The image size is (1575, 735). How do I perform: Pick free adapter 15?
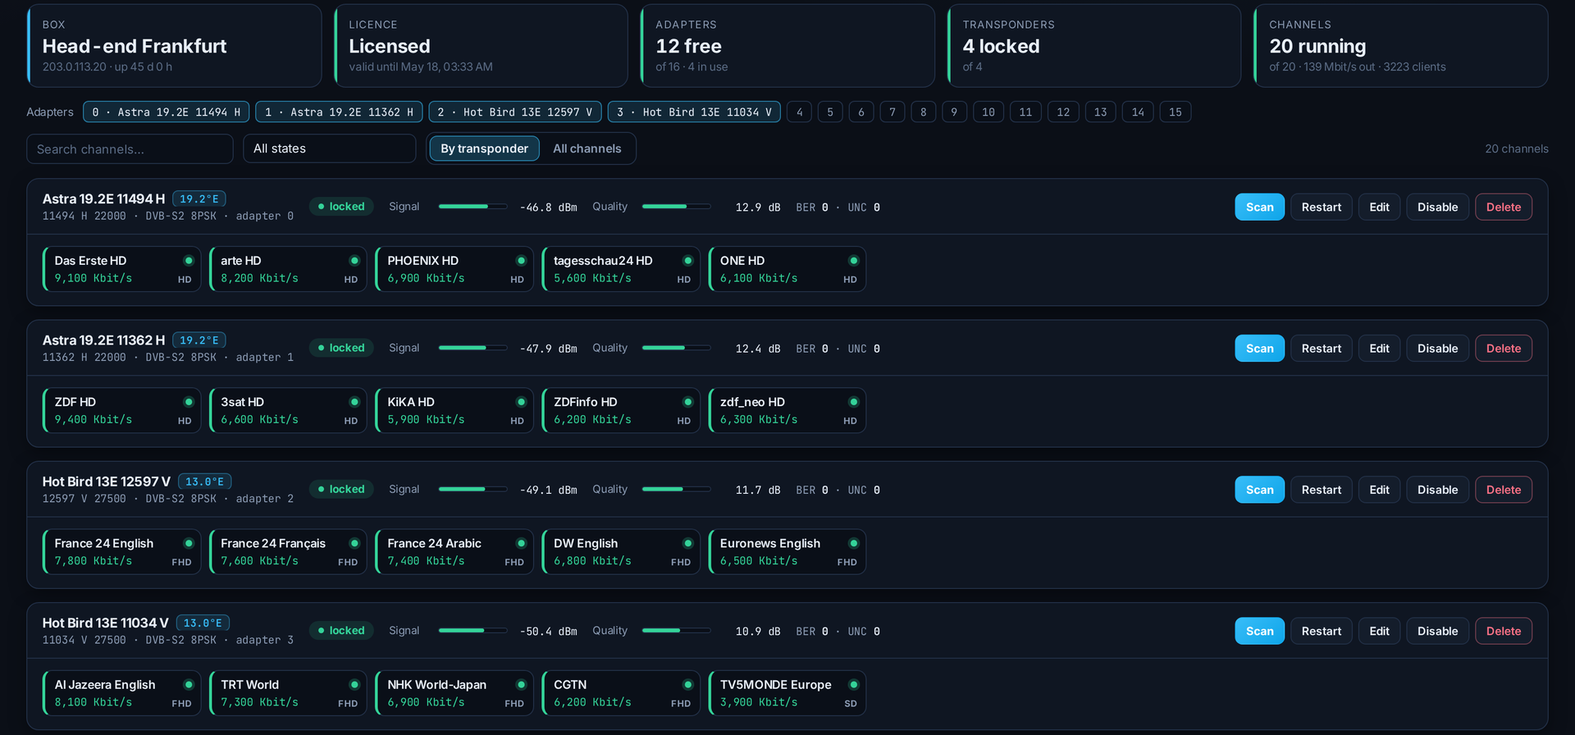tap(1176, 112)
